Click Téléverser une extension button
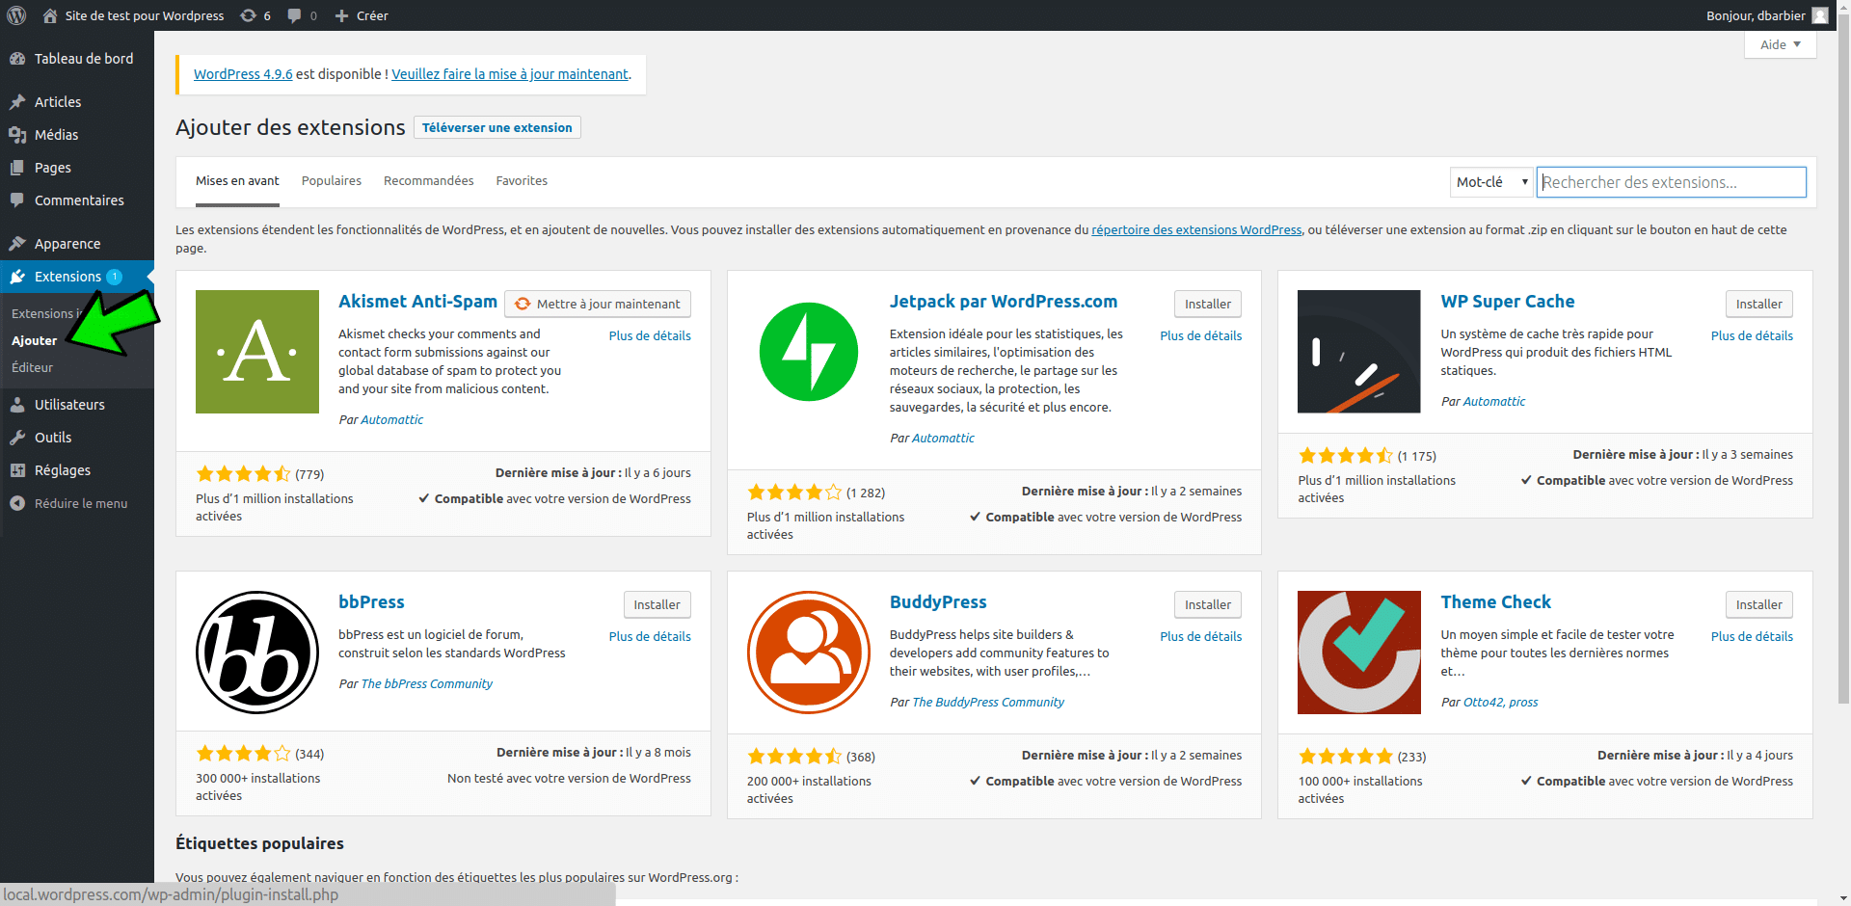This screenshot has height=906, width=1851. coord(497,127)
